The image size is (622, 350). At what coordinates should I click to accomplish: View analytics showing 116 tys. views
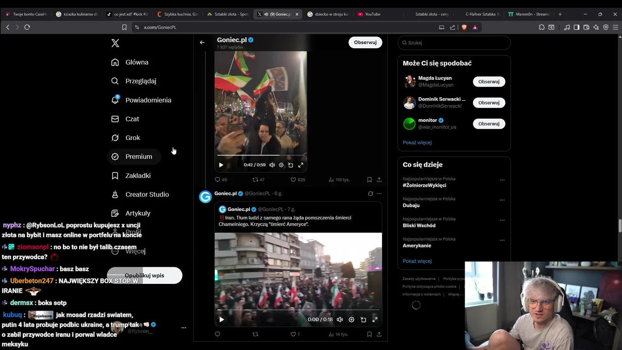click(x=339, y=180)
